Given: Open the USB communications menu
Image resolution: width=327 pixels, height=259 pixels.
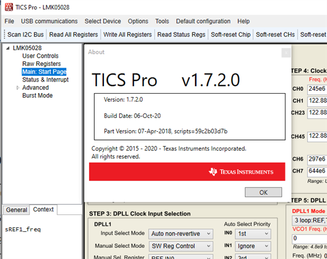Looking at the screenshot, I should pyautogui.click(x=49, y=21).
